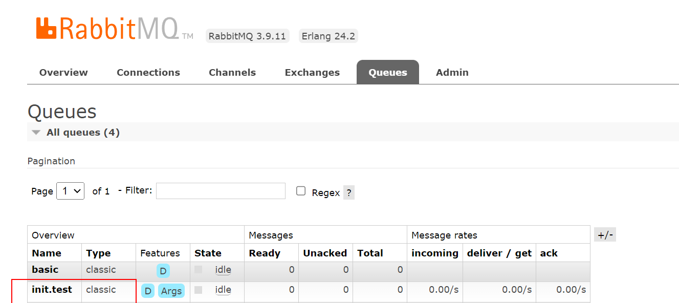Open the basic queue link
The width and height of the screenshot is (679, 303).
[45, 270]
